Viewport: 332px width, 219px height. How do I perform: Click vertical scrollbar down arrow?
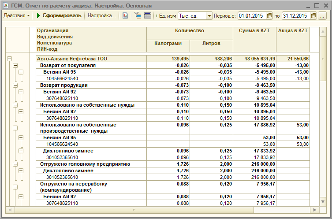(323, 202)
